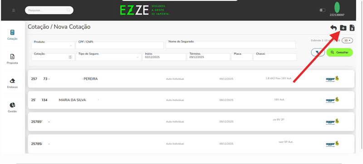Click the Exibindo 1-10 results counter

(325, 40)
